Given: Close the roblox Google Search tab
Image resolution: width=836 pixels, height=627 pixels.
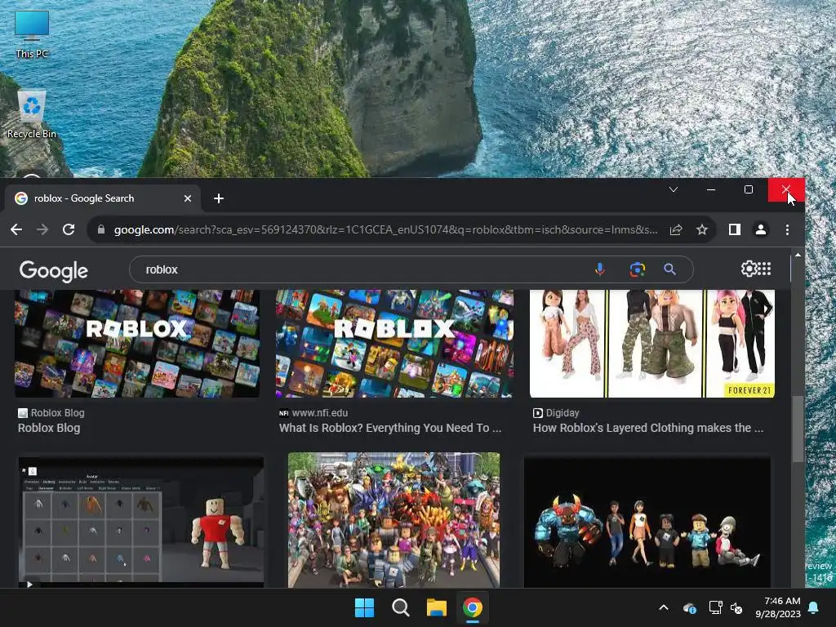Looking at the screenshot, I should coord(188,198).
